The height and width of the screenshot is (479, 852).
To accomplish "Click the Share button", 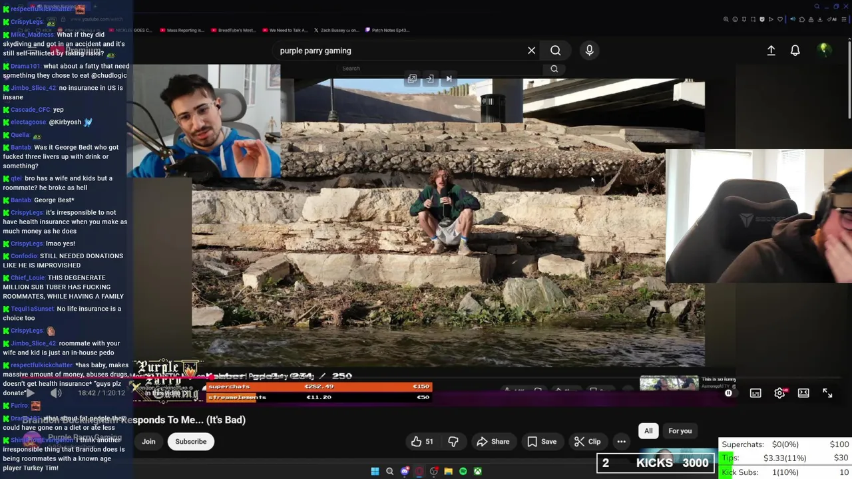I will 493,442.
